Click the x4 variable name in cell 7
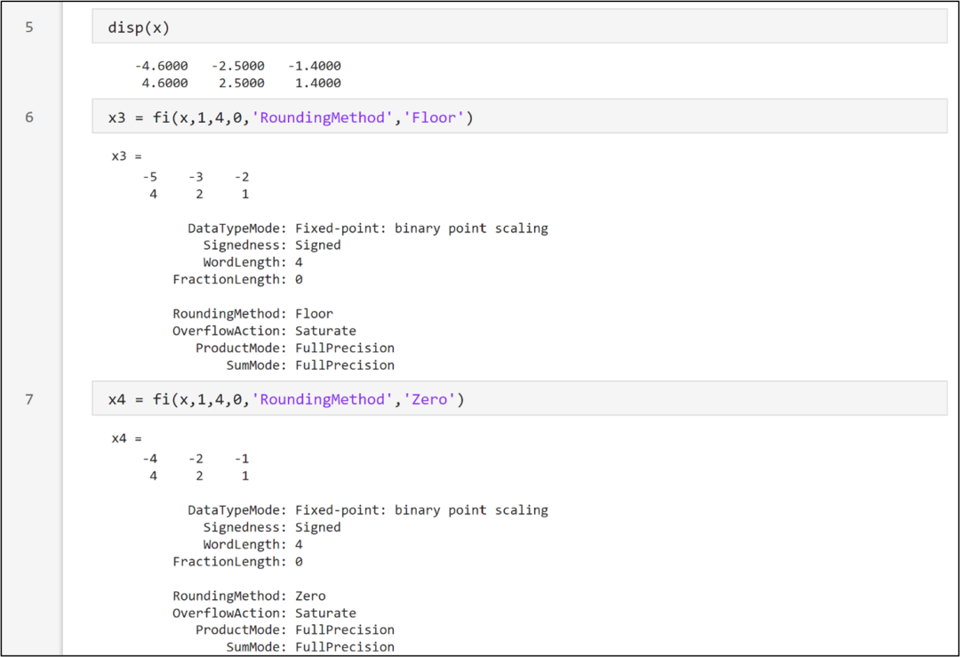The height and width of the screenshot is (657, 960). coord(116,398)
